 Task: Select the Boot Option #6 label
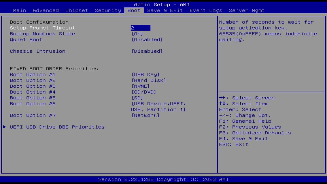click(33, 104)
